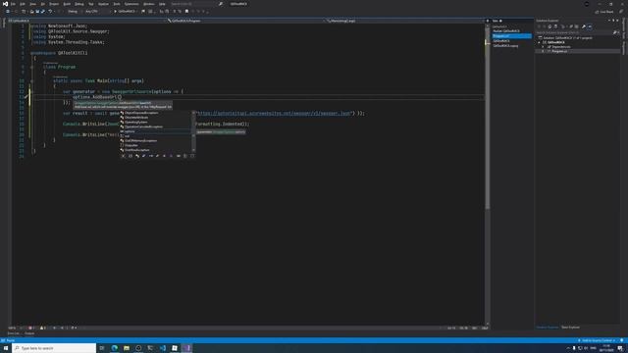Open the swagger.json URL link in the code
The width and height of the screenshot is (628, 353).
(x=275, y=114)
